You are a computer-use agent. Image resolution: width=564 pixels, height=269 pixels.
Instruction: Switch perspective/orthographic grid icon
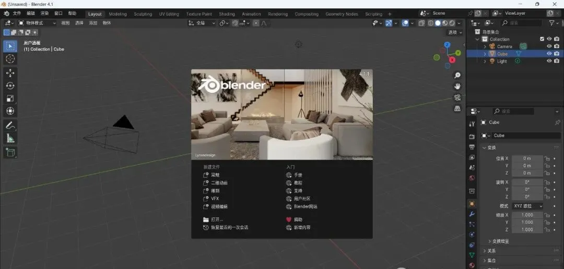click(x=457, y=108)
